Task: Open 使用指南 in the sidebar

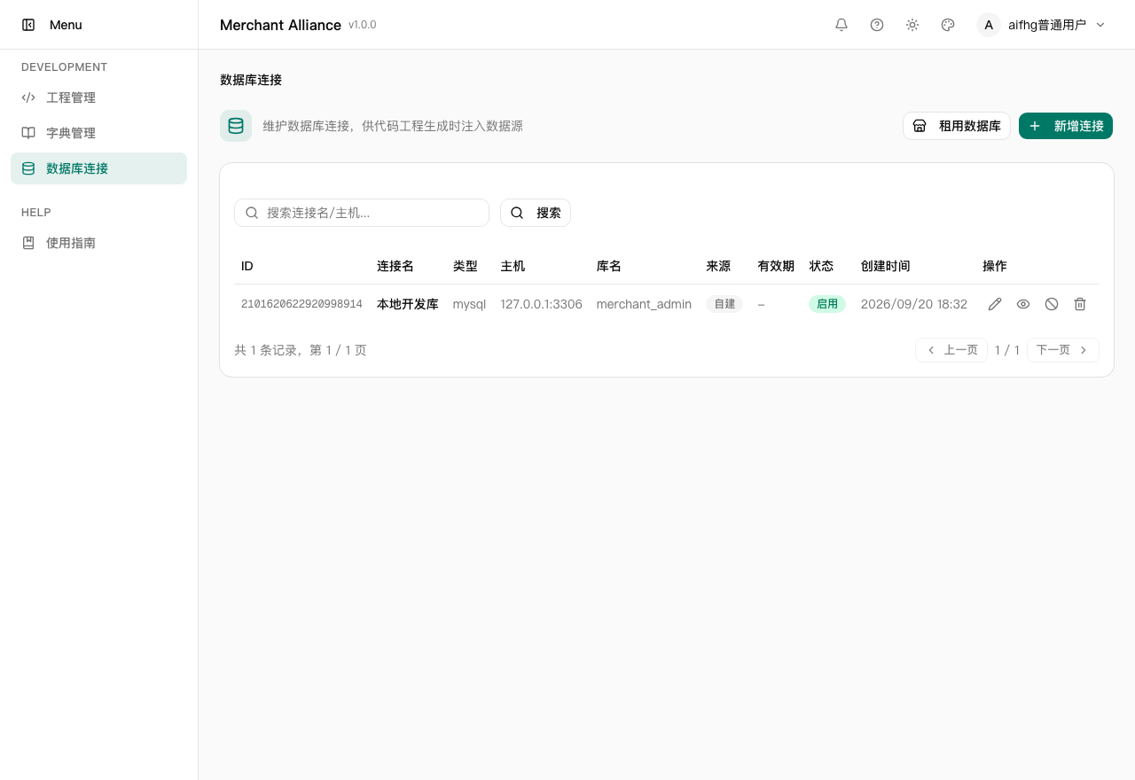Action: (98, 243)
